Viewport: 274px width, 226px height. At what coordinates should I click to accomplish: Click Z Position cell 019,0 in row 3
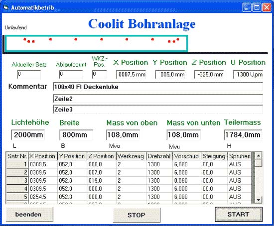point(102,180)
